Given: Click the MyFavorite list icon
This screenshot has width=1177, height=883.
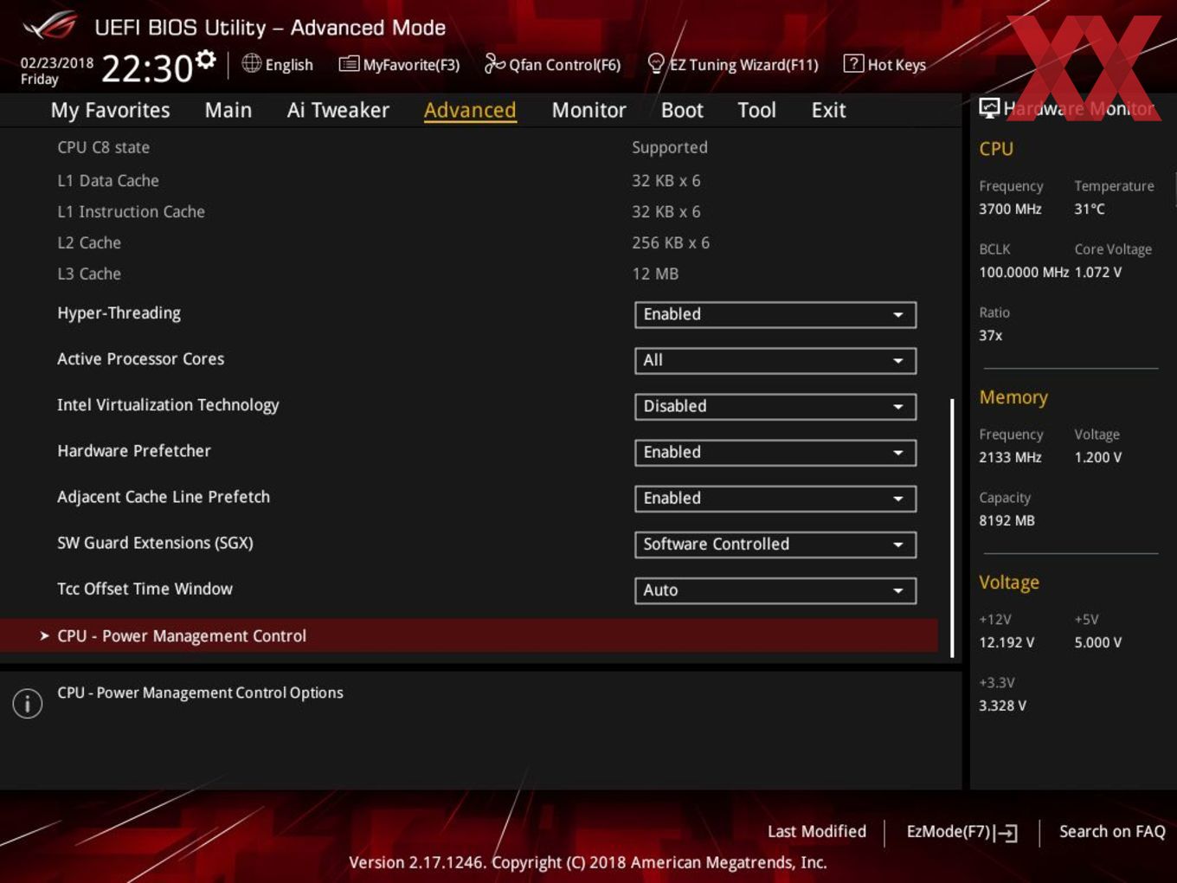Looking at the screenshot, I should coord(349,63).
